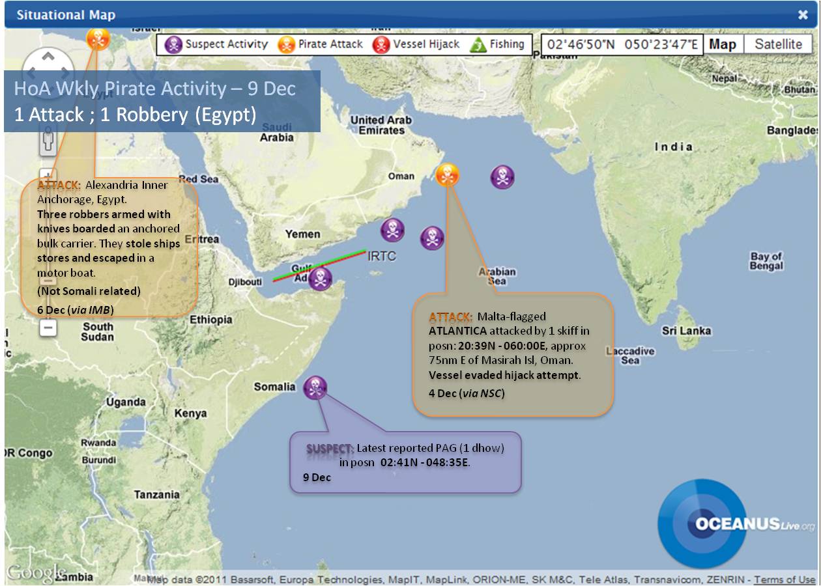This screenshot has height=586, width=821.
Task: Click the "India" country label
Action: tap(674, 146)
